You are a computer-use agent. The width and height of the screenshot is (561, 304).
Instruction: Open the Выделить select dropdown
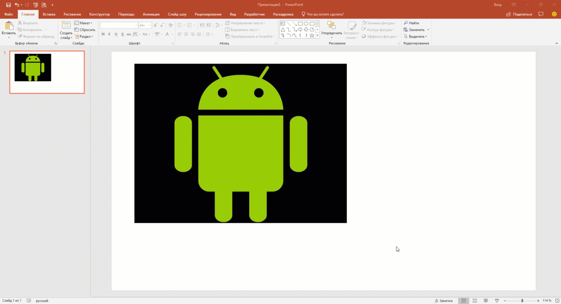[415, 36]
